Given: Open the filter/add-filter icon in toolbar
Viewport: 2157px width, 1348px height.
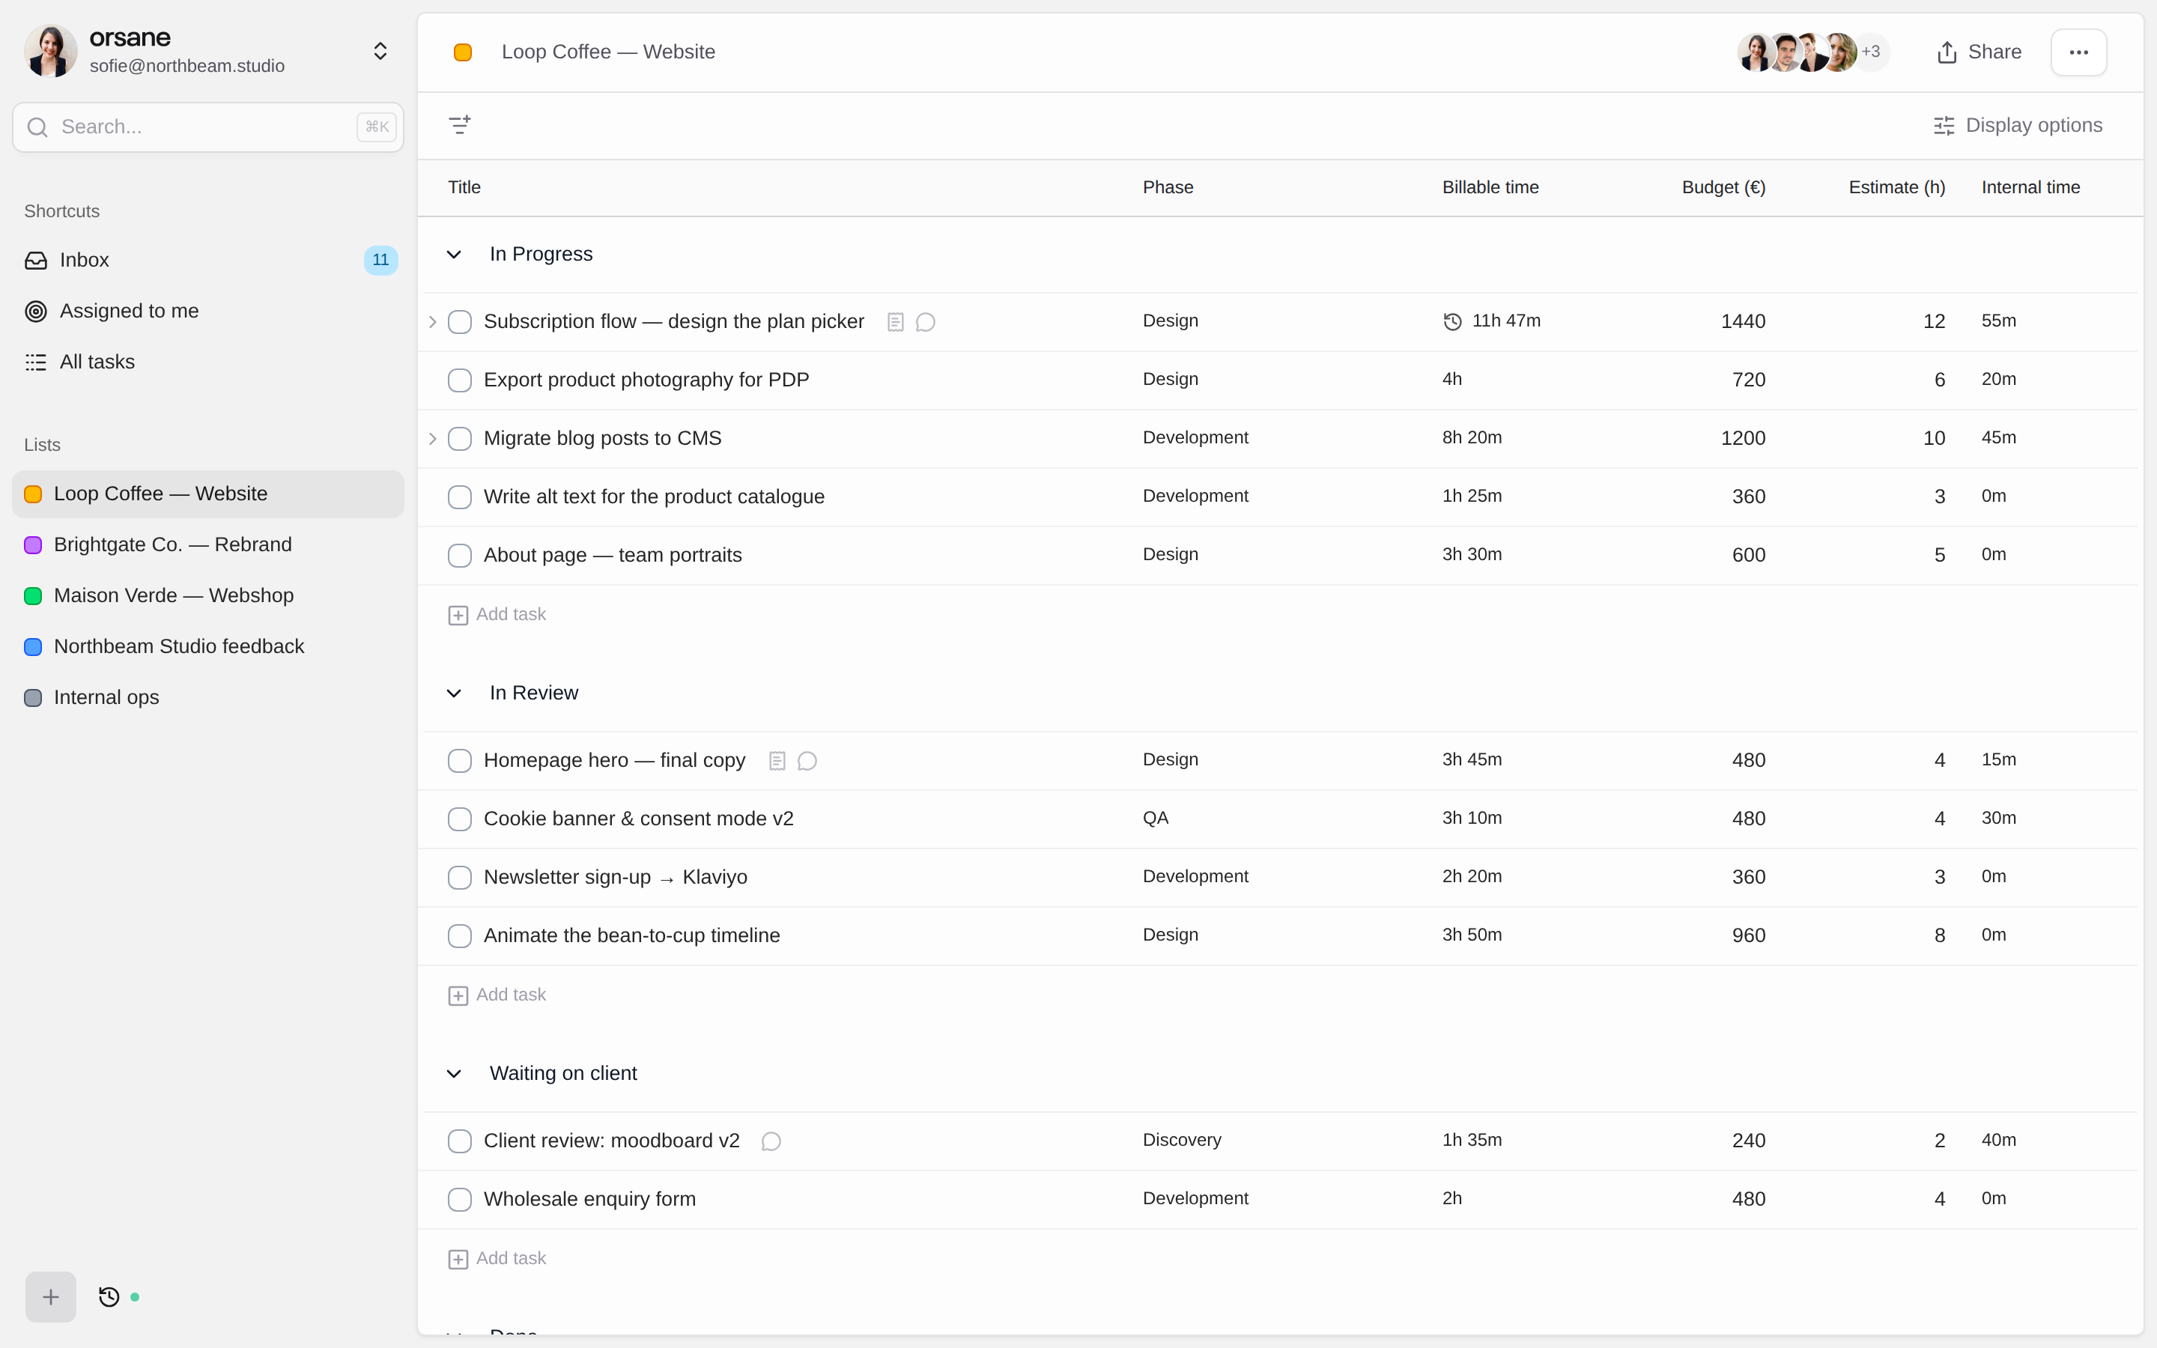Looking at the screenshot, I should point(459,125).
